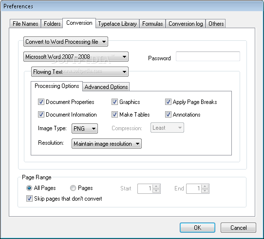The image size is (264, 239).
Task: Open the Convert to Word Processing file dropdown
Action: pos(66,41)
